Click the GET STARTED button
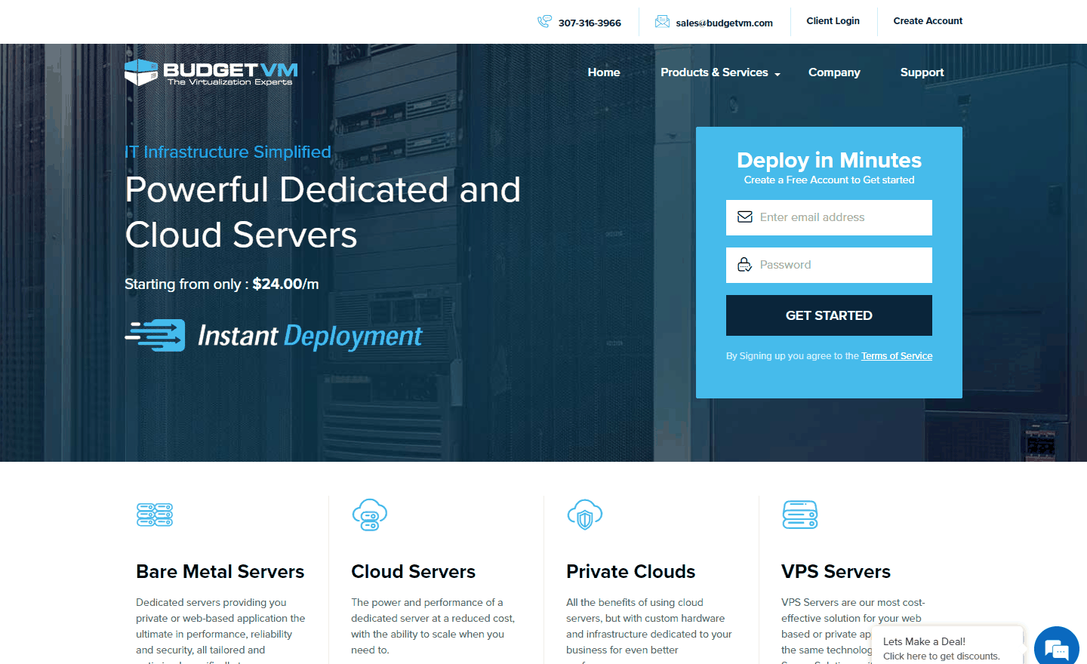 coord(829,315)
